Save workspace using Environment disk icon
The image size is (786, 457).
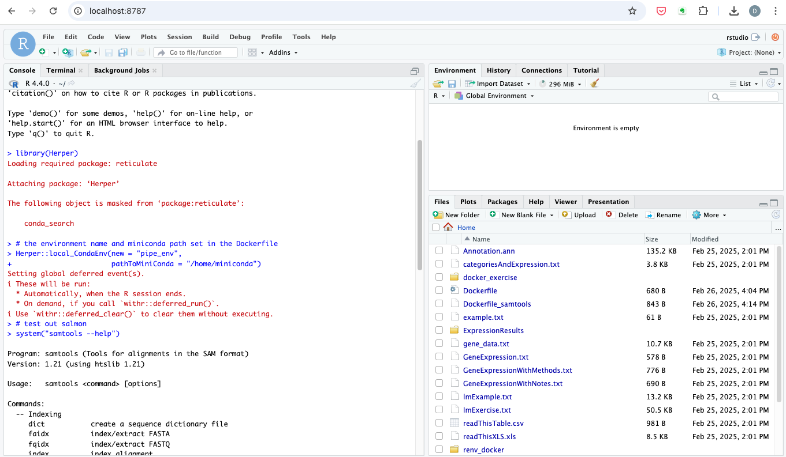point(452,84)
